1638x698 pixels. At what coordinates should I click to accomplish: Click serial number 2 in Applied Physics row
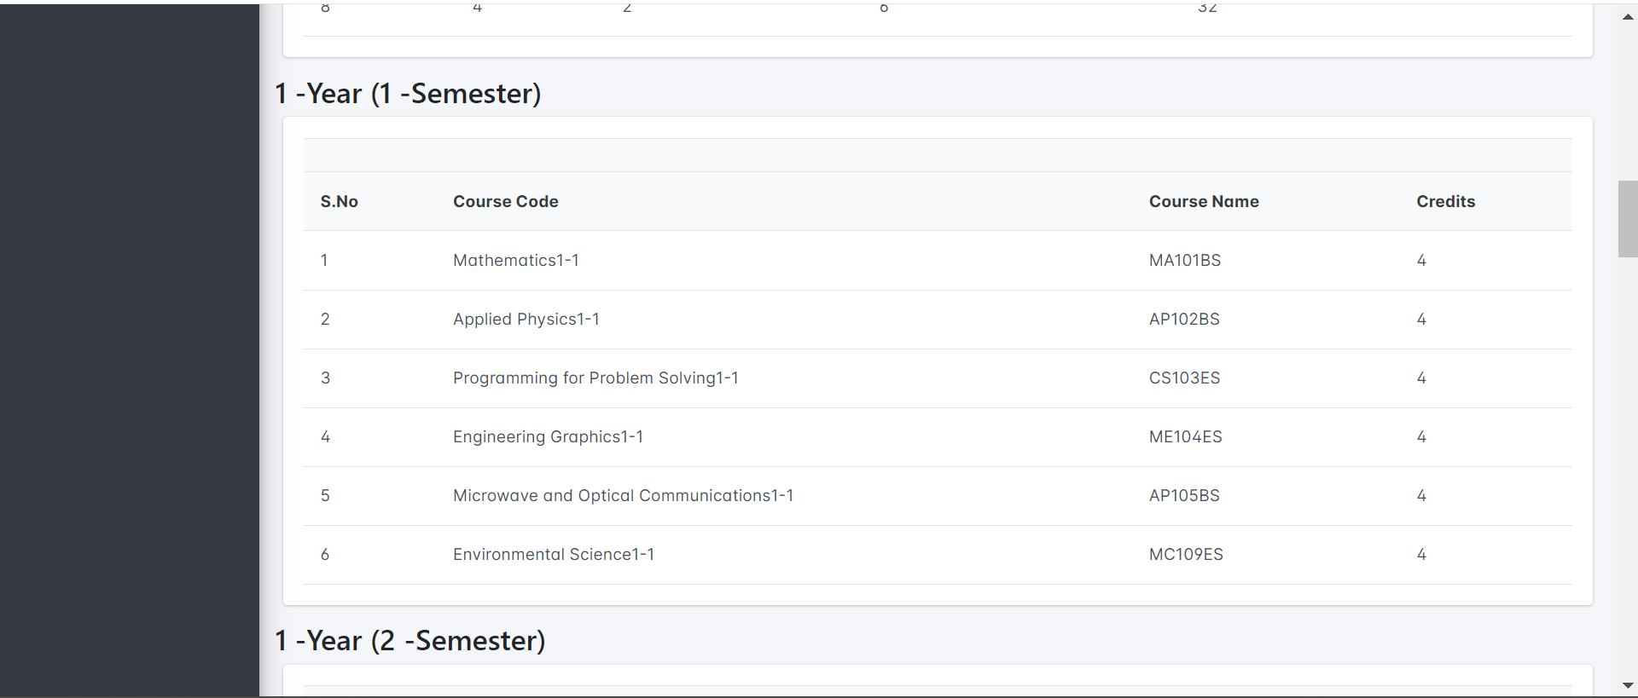tap(325, 320)
